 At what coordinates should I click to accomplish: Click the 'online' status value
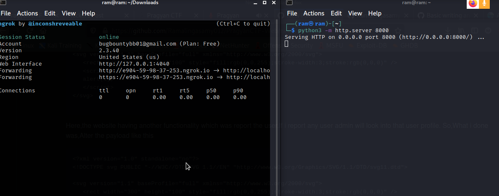point(109,37)
